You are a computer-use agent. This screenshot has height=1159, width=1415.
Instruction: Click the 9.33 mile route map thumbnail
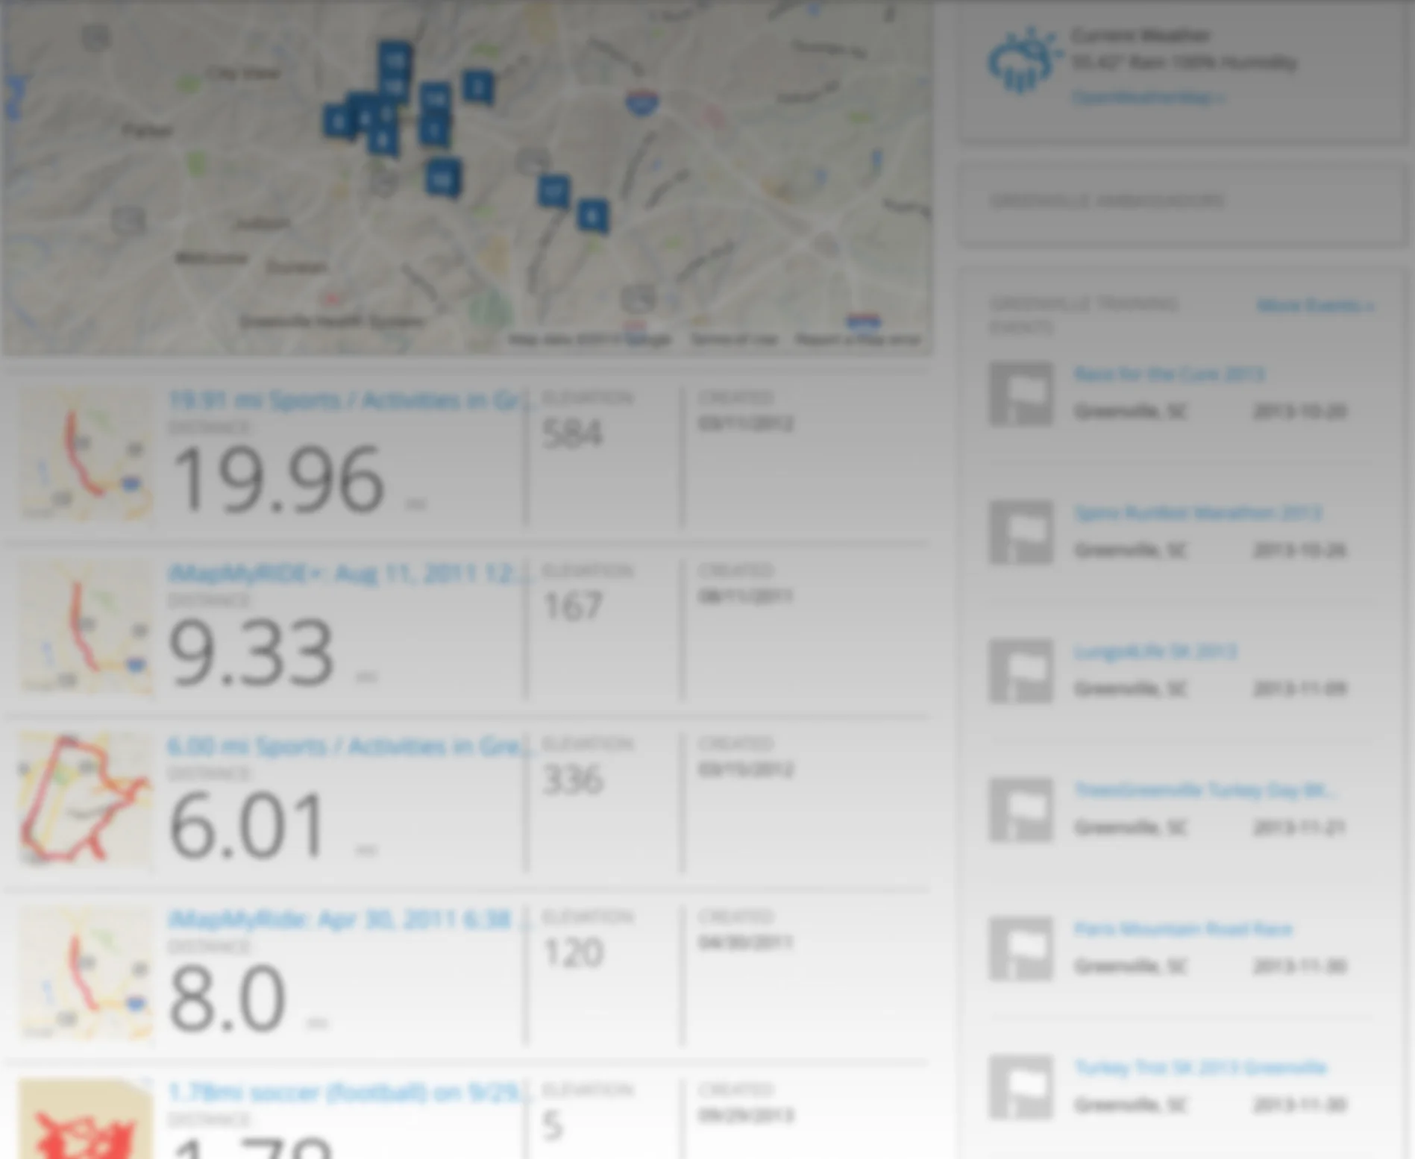tap(85, 626)
